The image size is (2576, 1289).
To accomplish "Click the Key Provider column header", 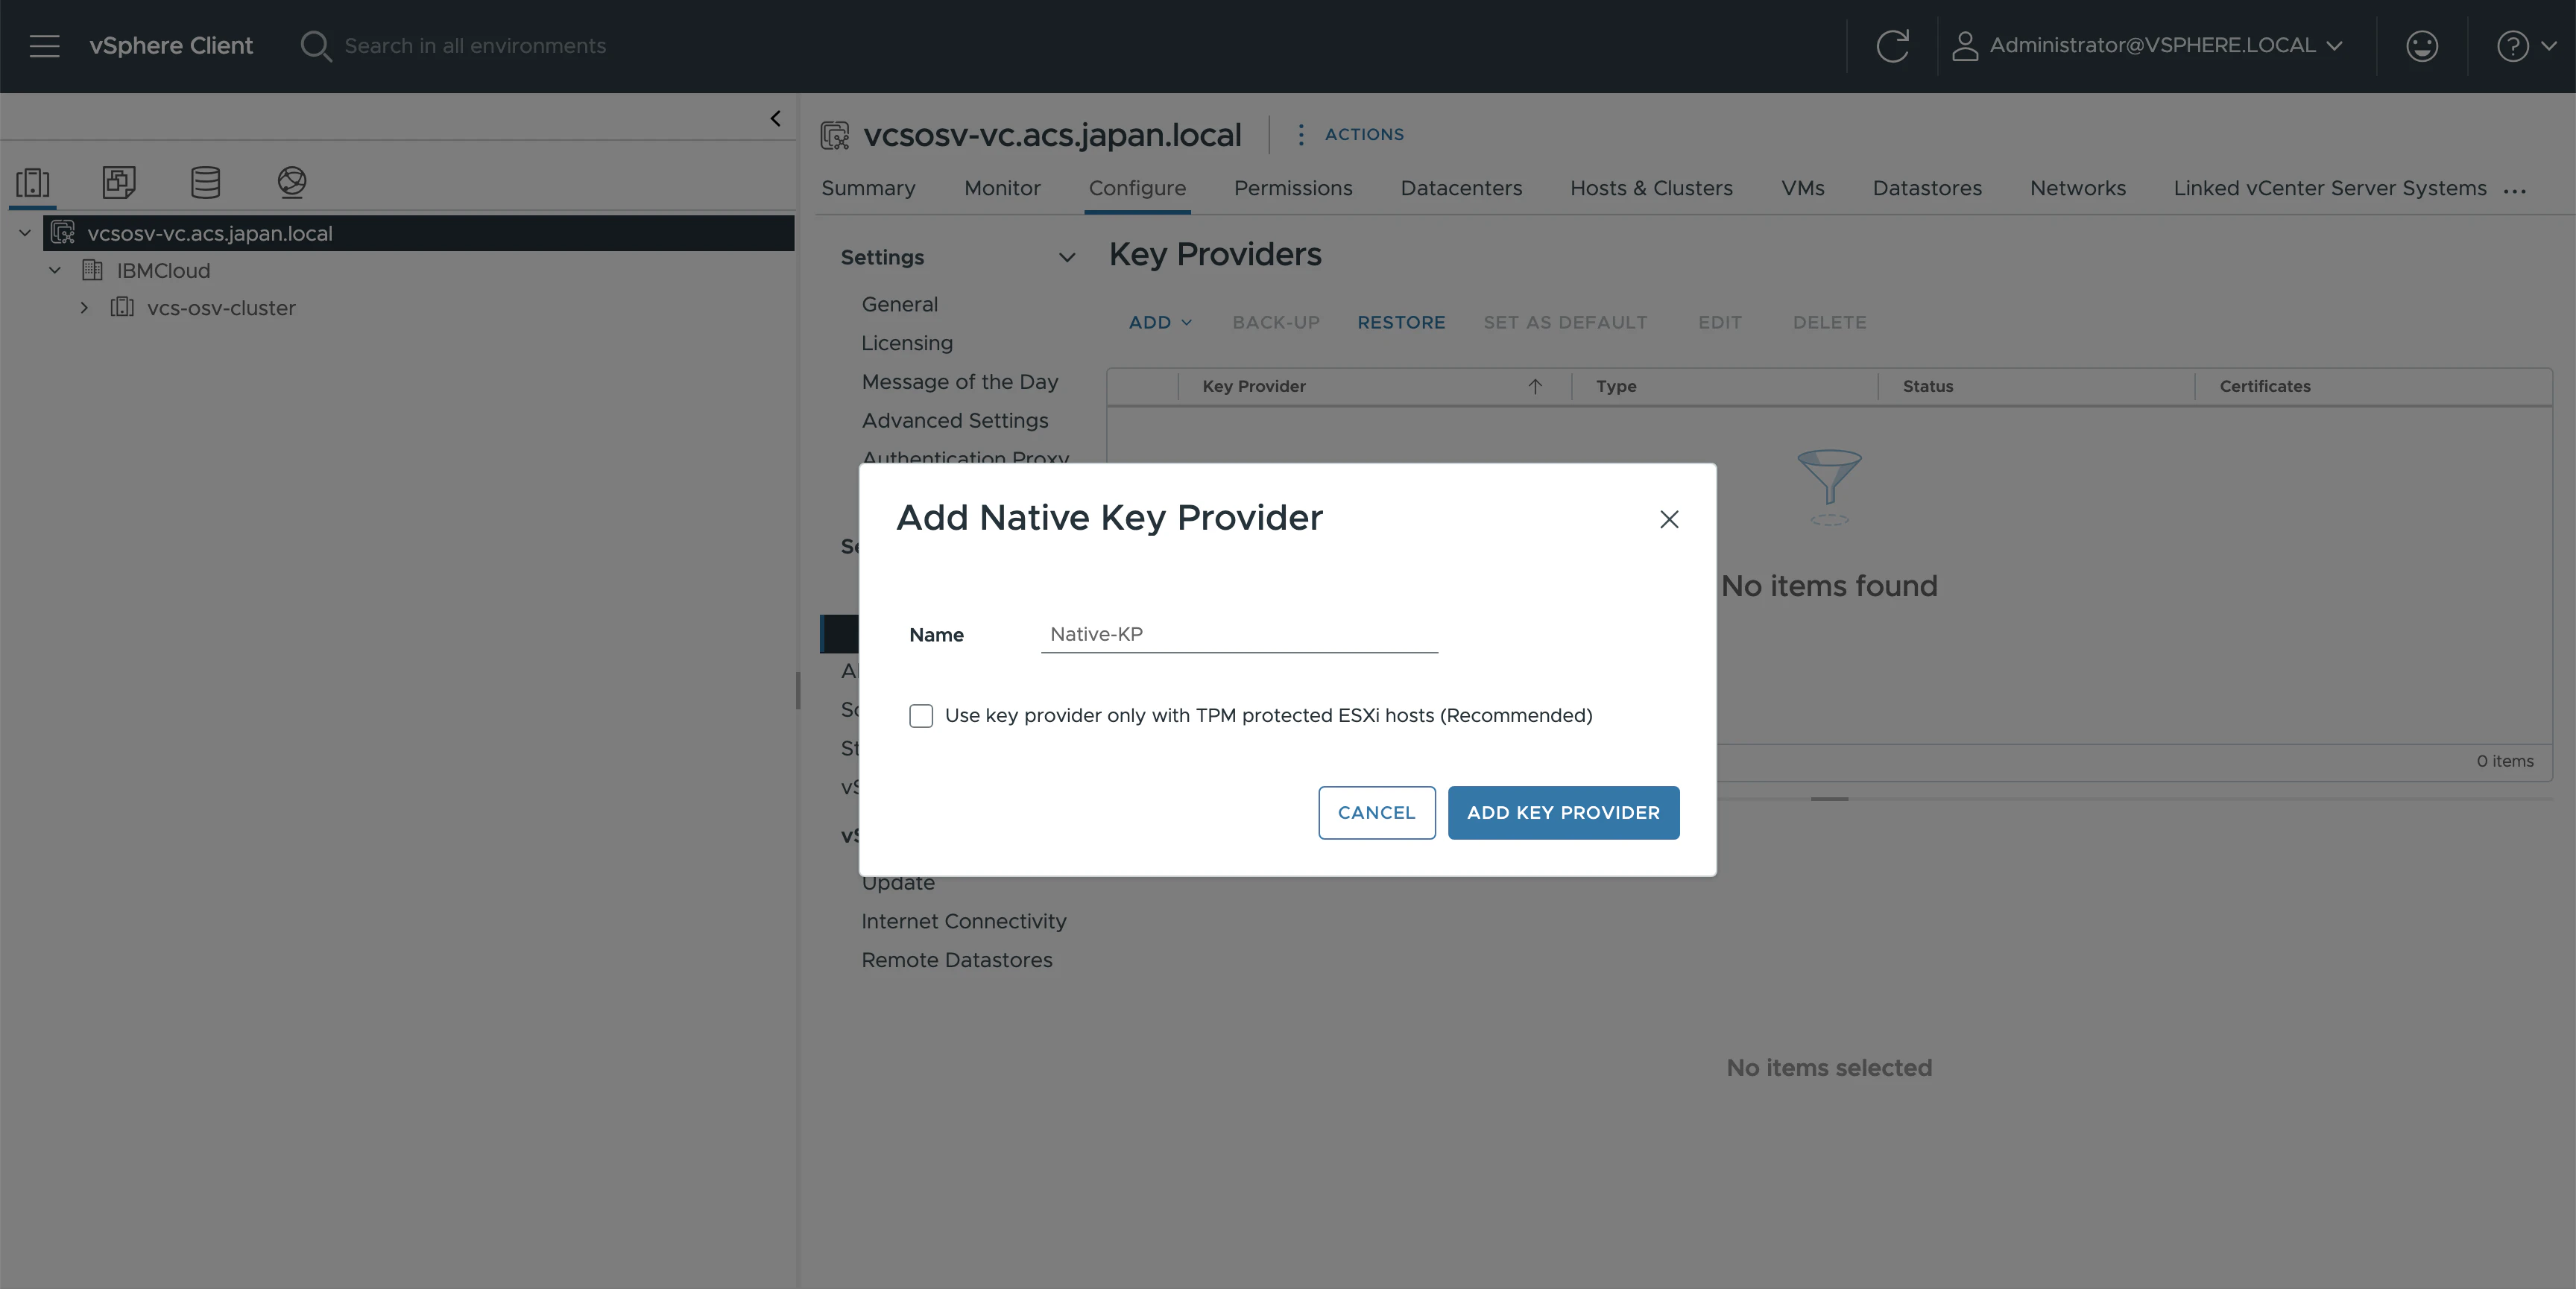I will (x=1254, y=386).
